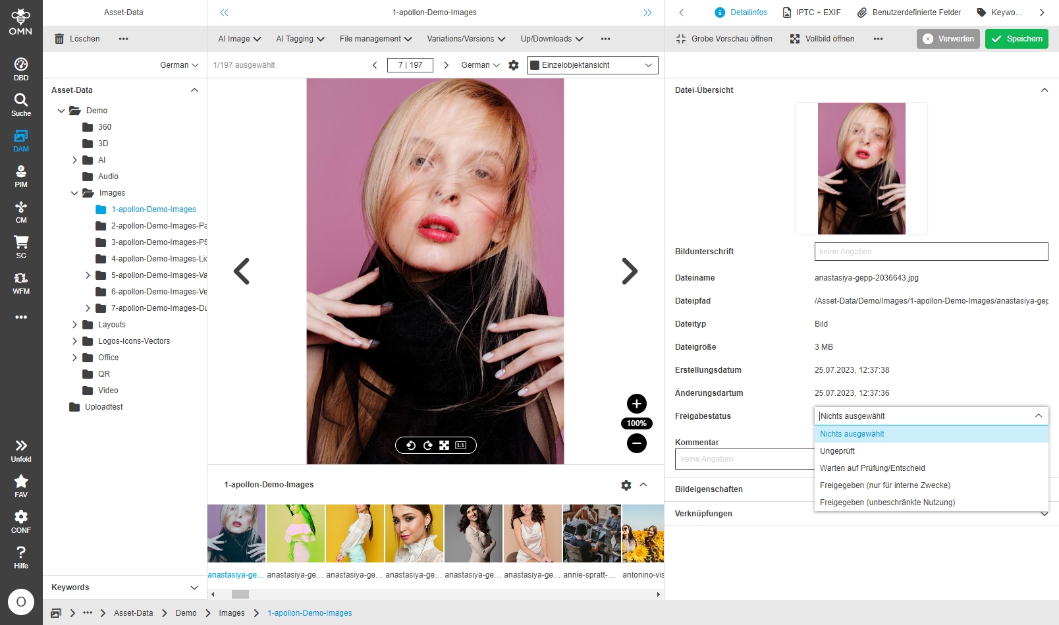Viewport: 1059px width, 625px height.
Task: Zoom out with the minus button
Action: click(x=637, y=443)
